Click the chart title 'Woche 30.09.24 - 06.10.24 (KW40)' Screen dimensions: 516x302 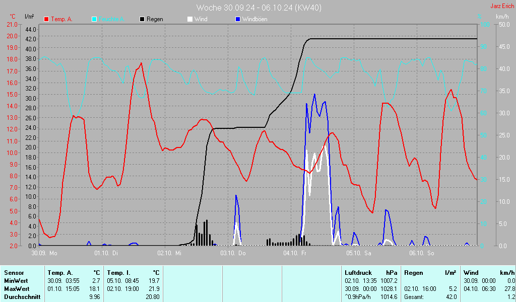pyautogui.click(x=259, y=8)
